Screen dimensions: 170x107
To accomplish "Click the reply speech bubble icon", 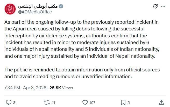I will [x=8, y=102].
